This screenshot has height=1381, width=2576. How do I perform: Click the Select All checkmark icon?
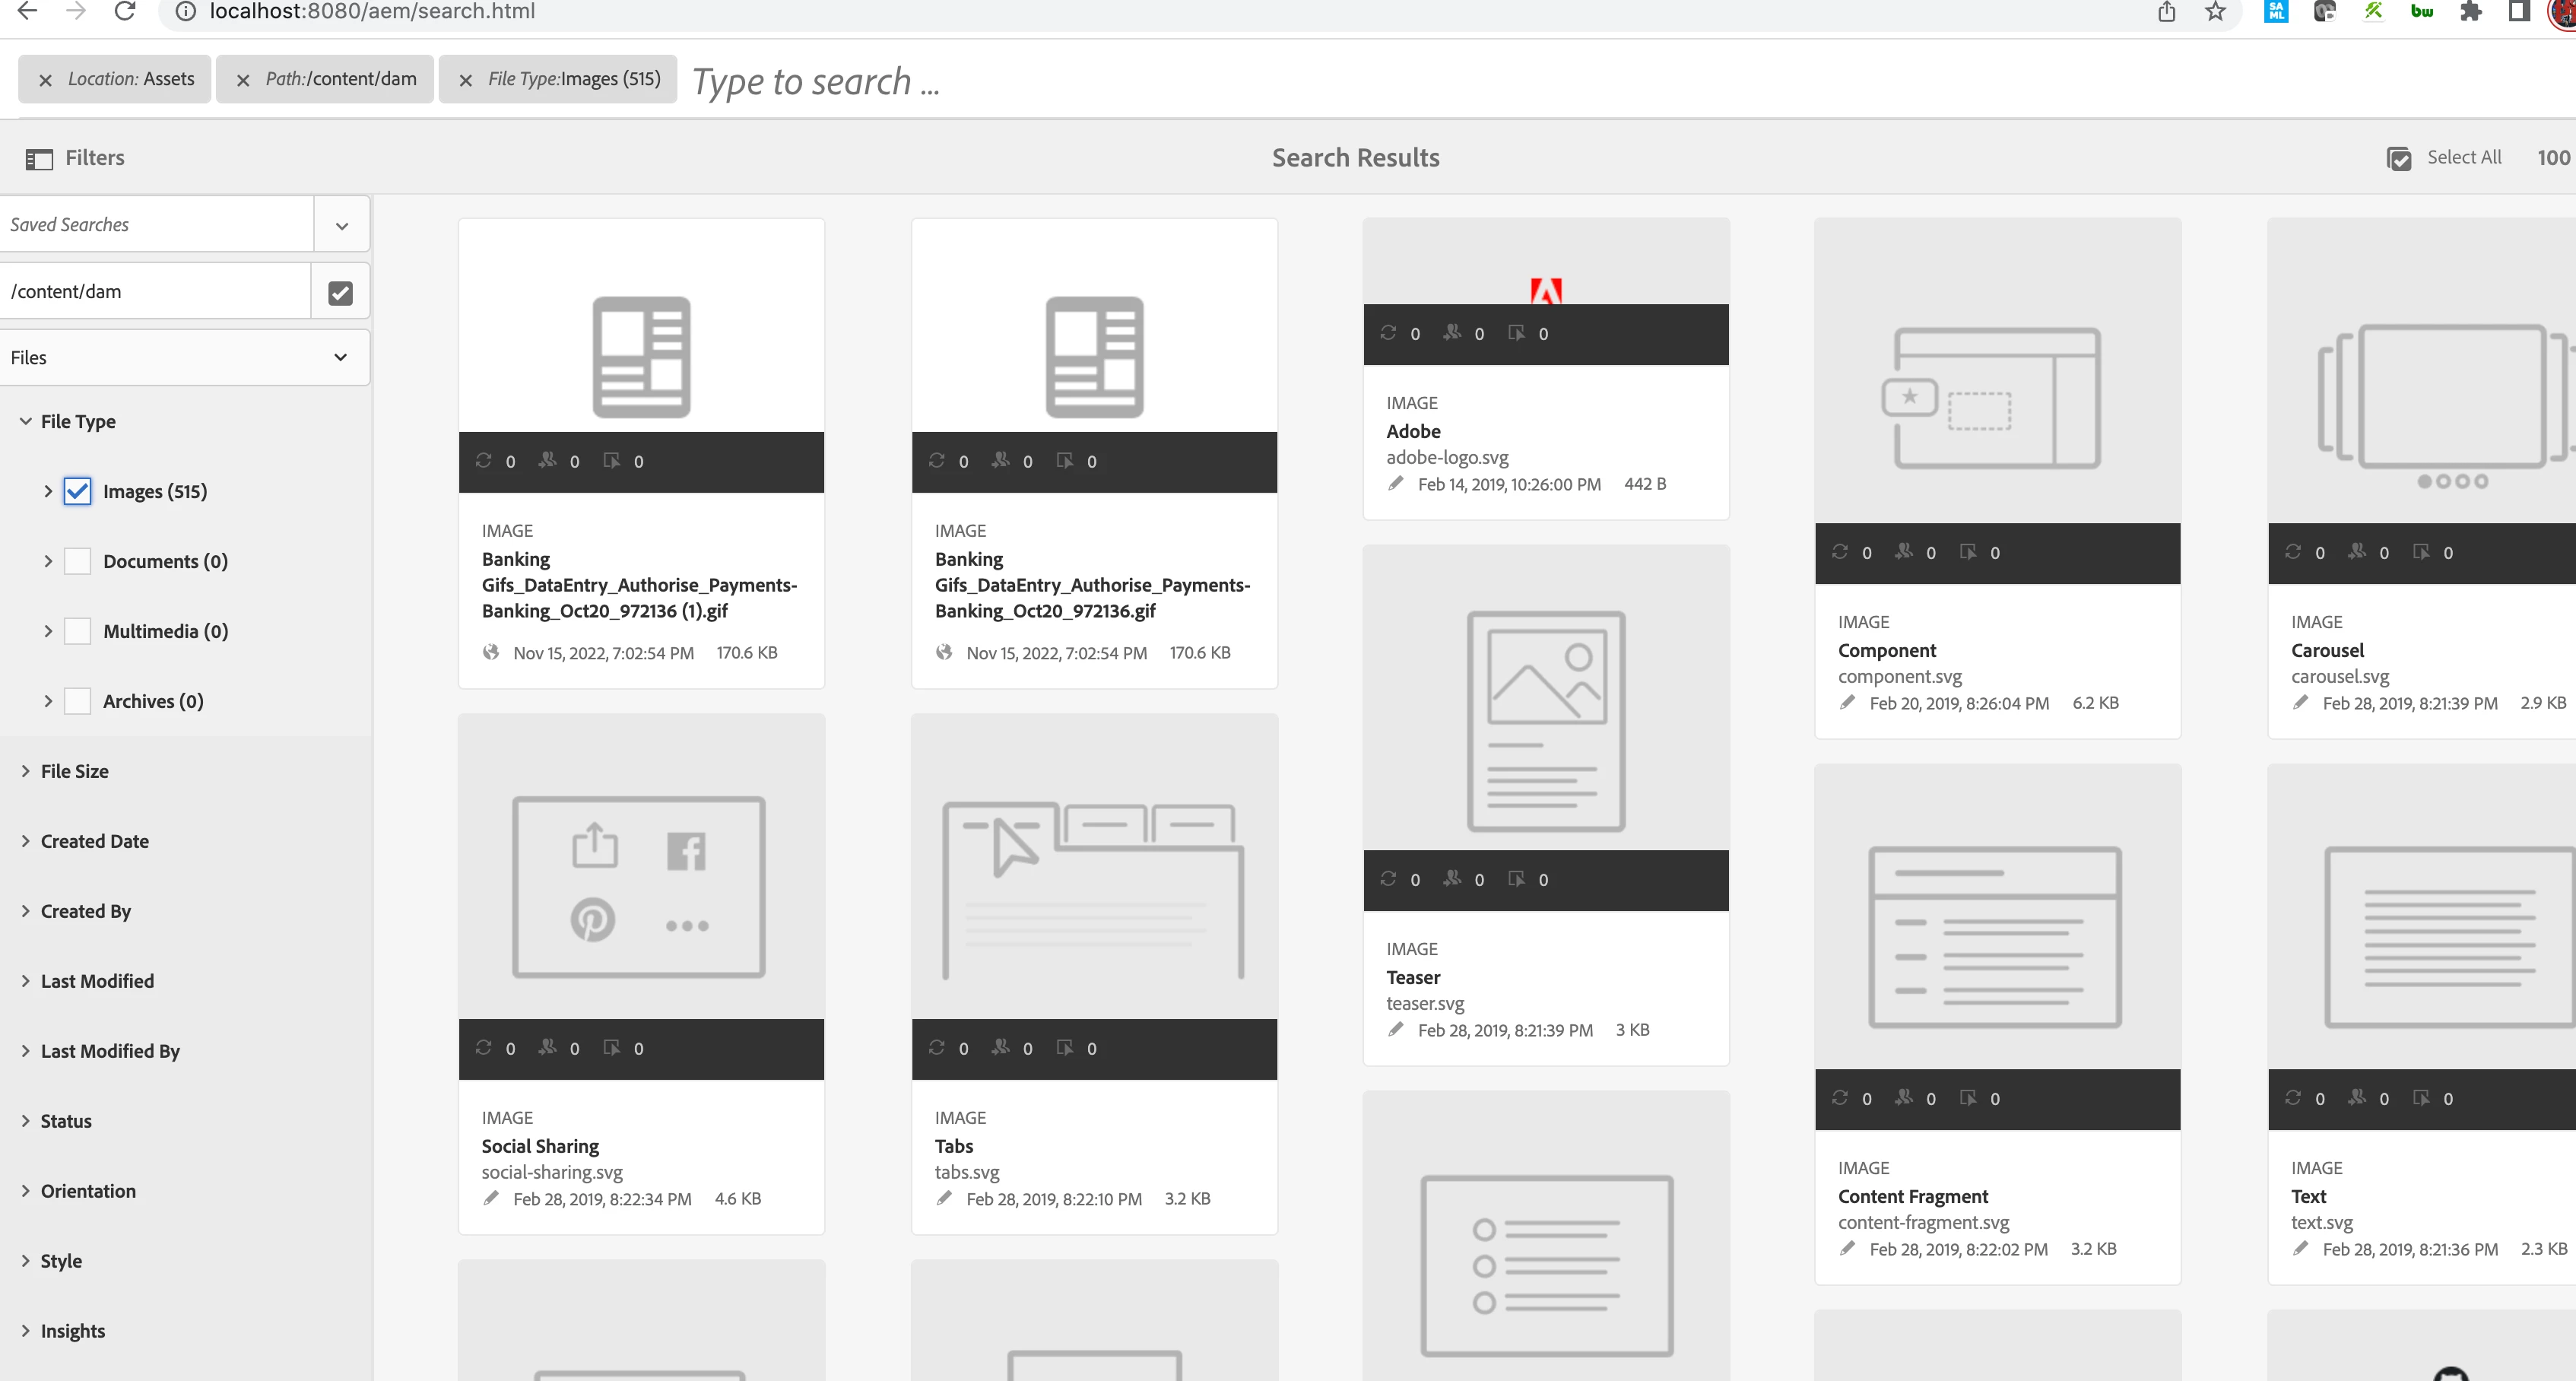coord(2398,159)
